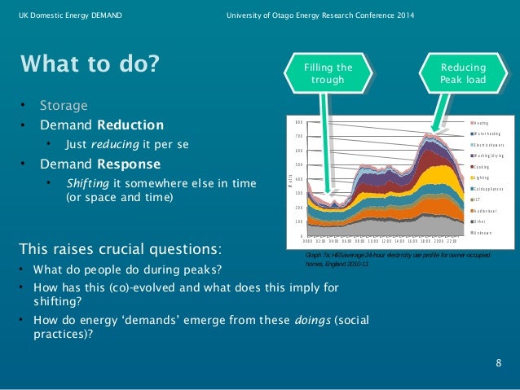Click the 'Reducing Peak load' callout
This screenshot has height=390, width=520.
click(463, 73)
